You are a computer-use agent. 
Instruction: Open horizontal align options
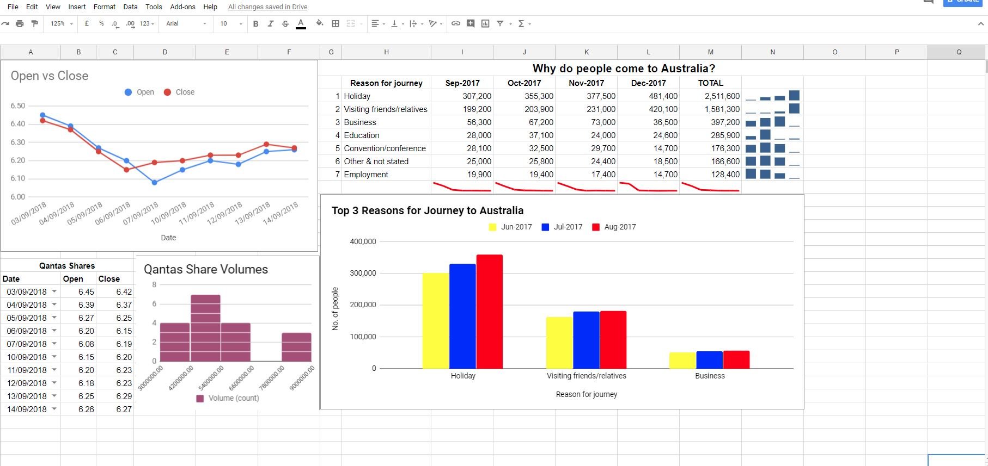(378, 23)
